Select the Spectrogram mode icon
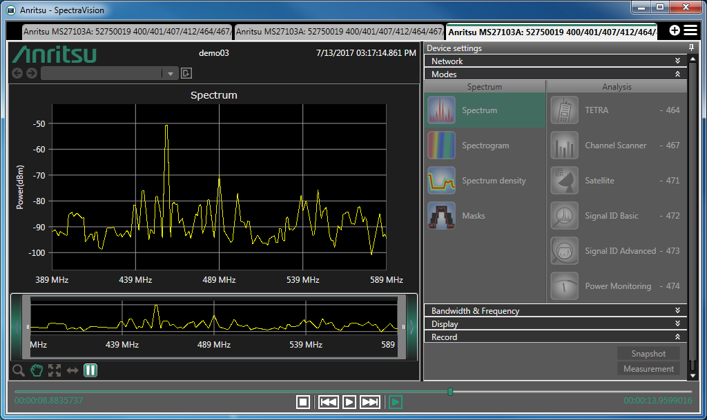This screenshot has width=707, height=420. [441, 146]
